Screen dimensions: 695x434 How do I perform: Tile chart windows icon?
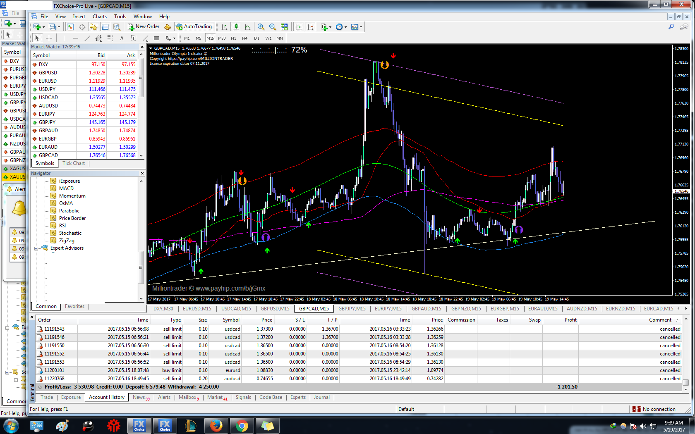pyautogui.click(x=284, y=27)
